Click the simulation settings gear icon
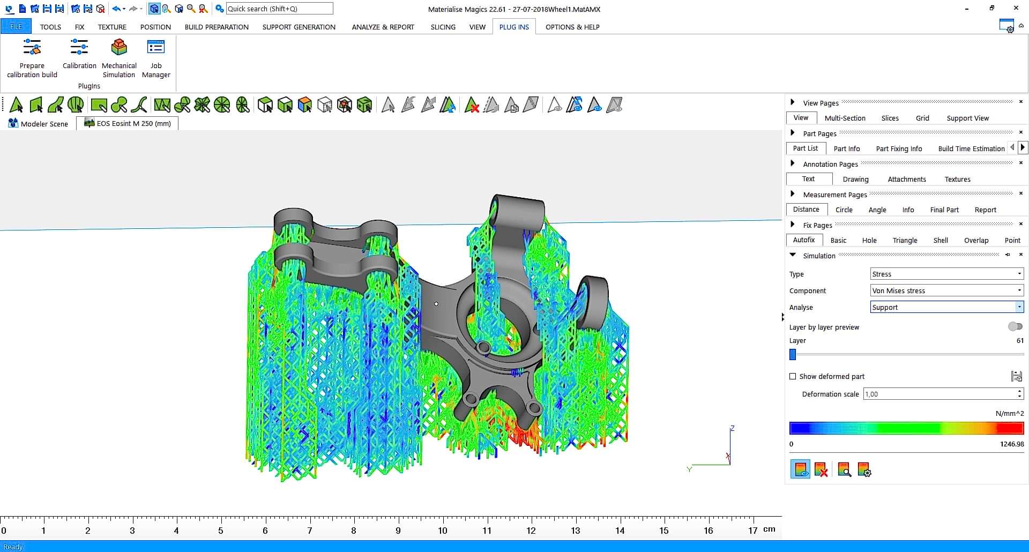 coord(864,469)
